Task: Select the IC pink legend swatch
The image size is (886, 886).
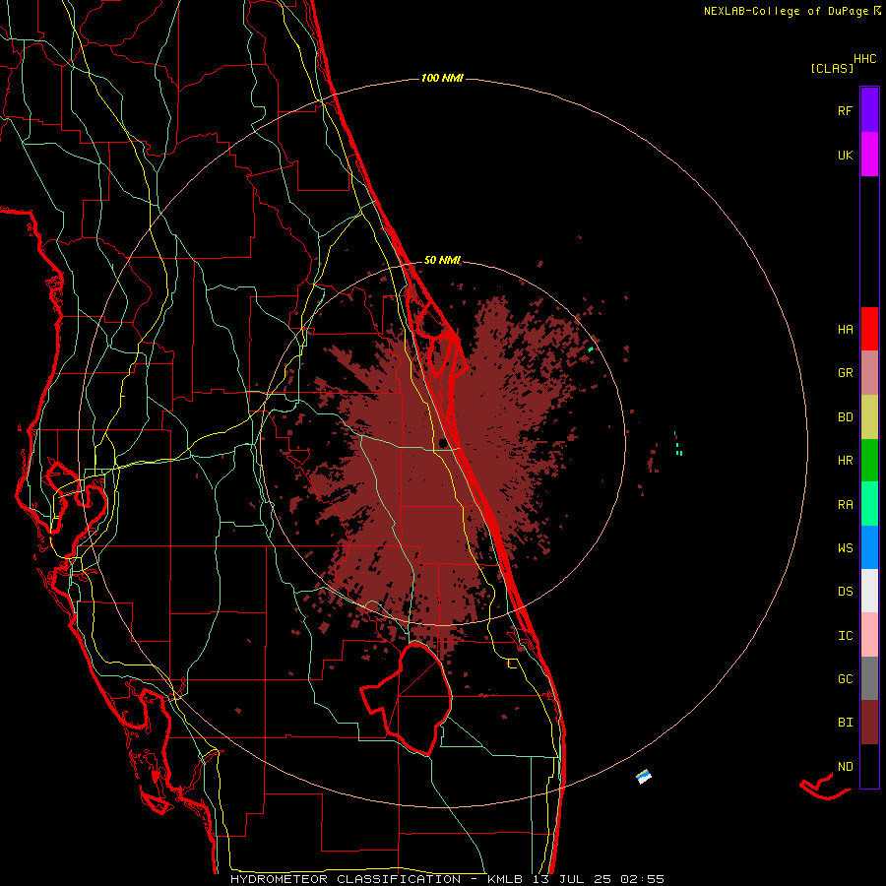Action: [869, 635]
